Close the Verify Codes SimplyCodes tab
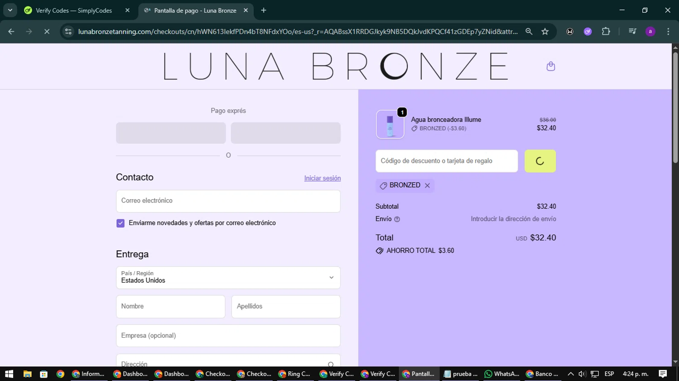This screenshot has height=381, width=679. coord(127,10)
